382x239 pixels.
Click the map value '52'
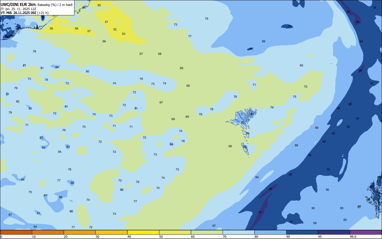point(115,30)
